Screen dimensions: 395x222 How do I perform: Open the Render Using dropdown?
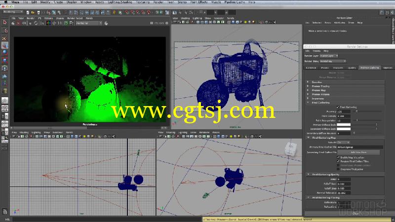pyautogui.click(x=332, y=61)
